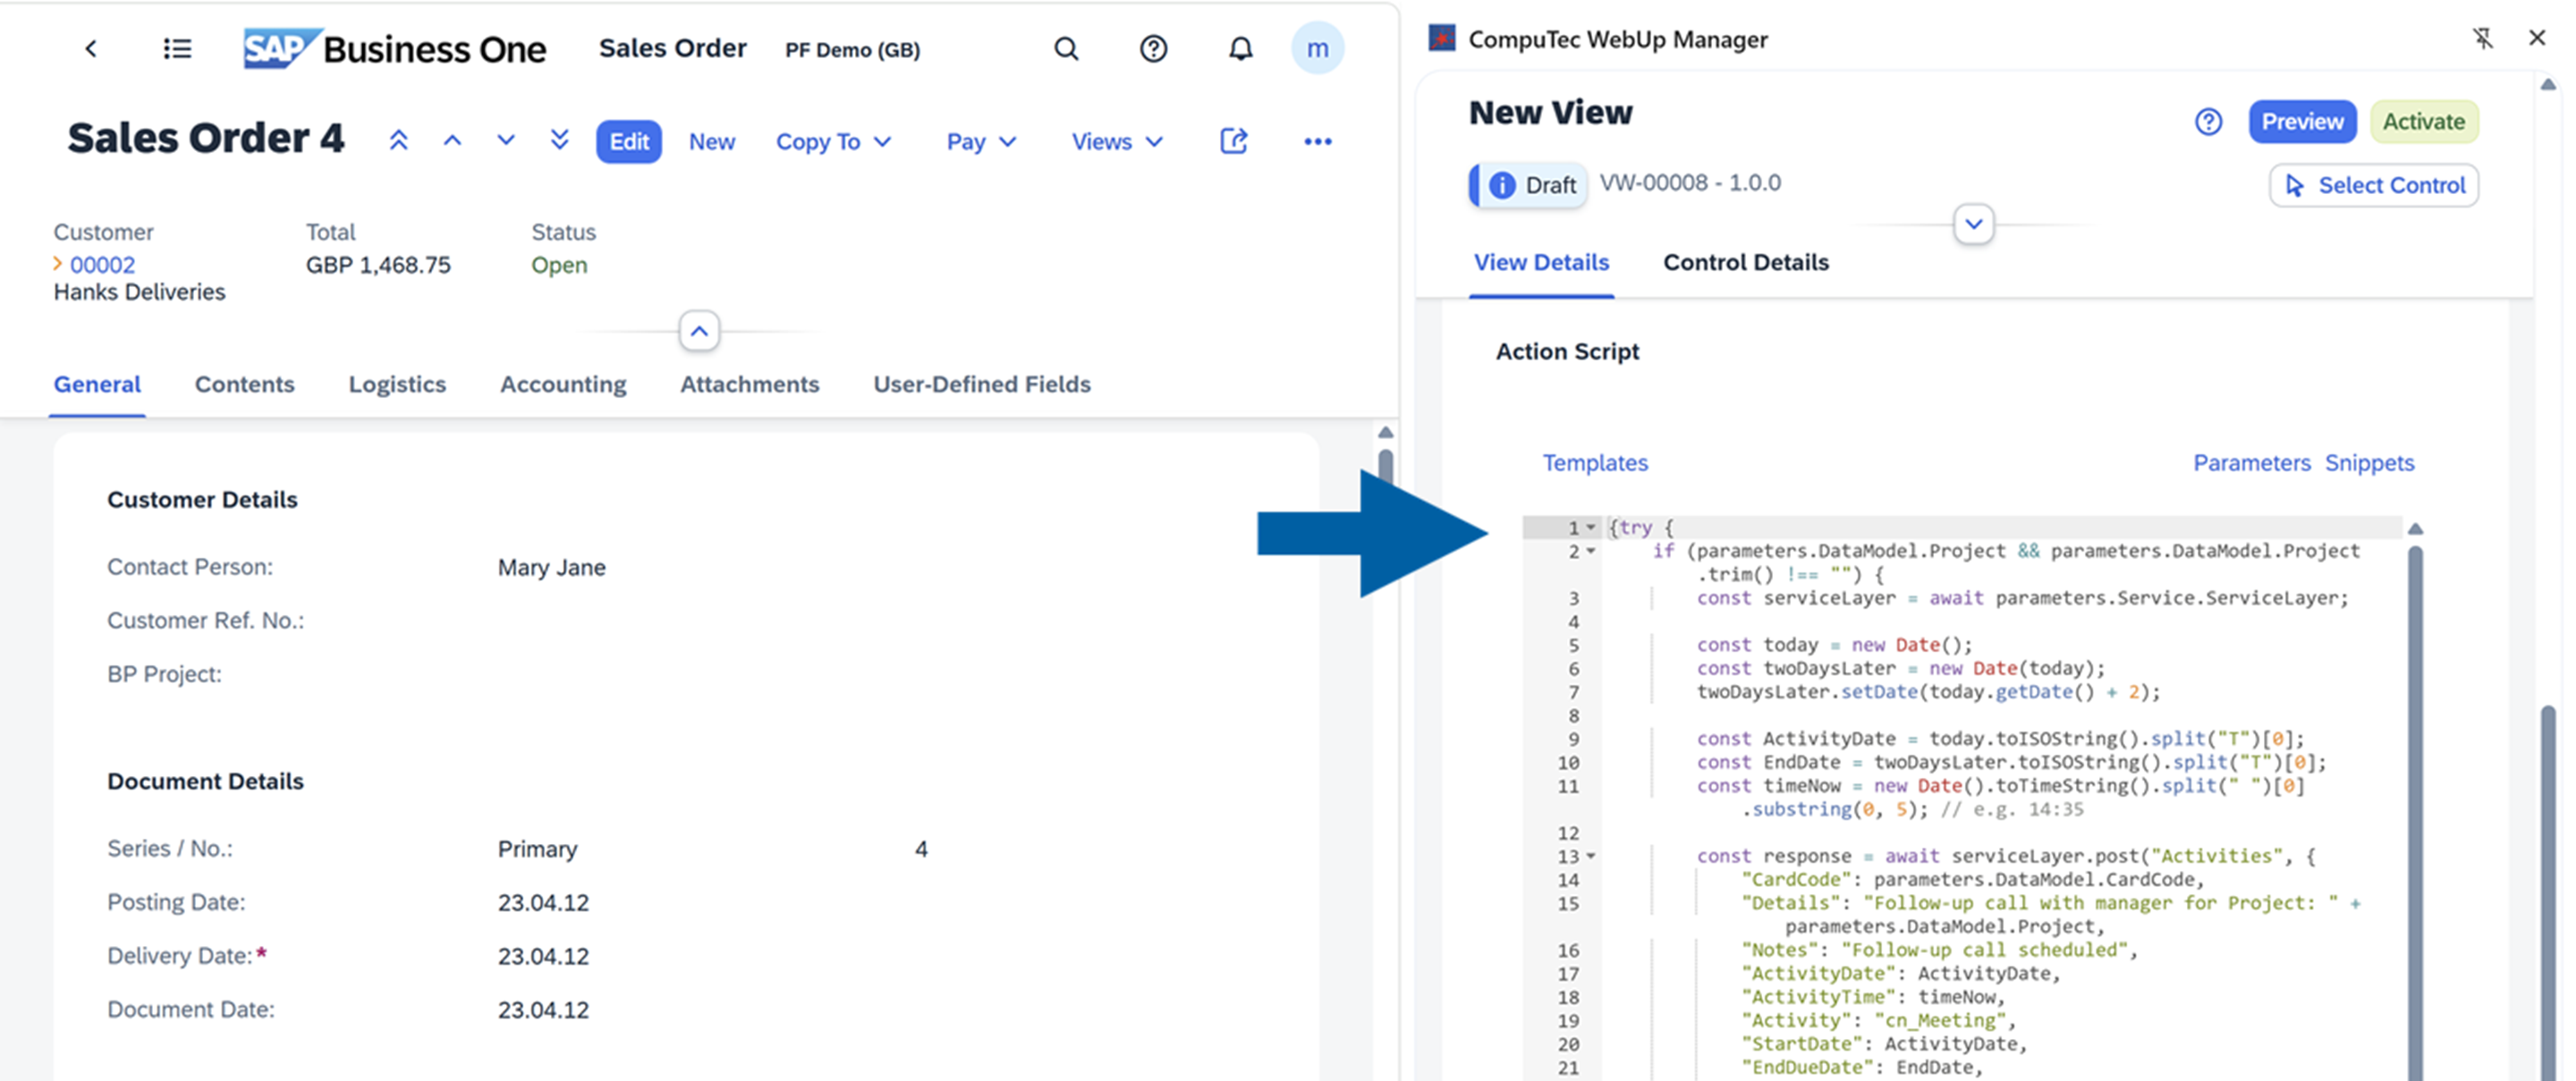Screen dimensions: 2576x1081
Task: Open the Copy To dropdown
Action: [834, 141]
